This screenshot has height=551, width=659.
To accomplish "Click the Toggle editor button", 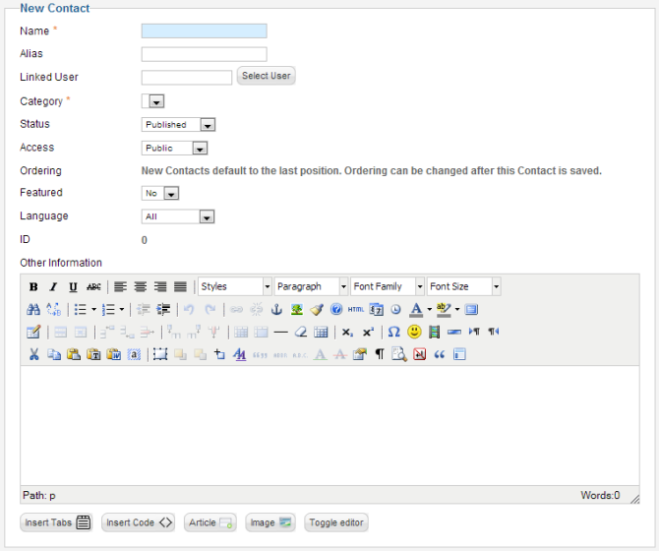I will [x=336, y=522].
